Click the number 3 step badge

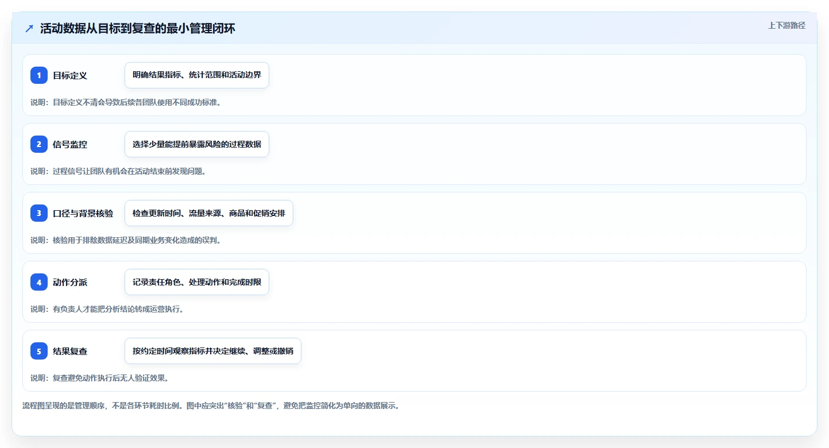(39, 213)
